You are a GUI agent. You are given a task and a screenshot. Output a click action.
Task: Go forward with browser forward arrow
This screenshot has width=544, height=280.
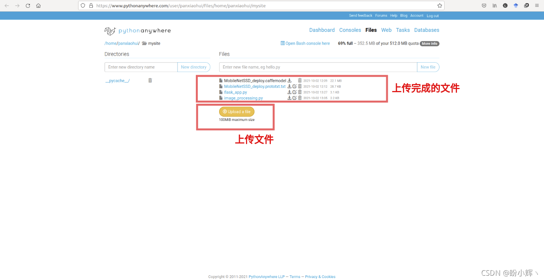[17, 6]
